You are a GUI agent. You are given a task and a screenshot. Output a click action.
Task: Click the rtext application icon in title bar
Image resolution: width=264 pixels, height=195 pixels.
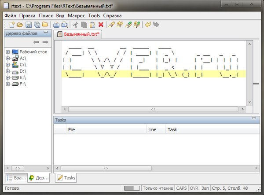pyautogui.click(x=6, y=6)
